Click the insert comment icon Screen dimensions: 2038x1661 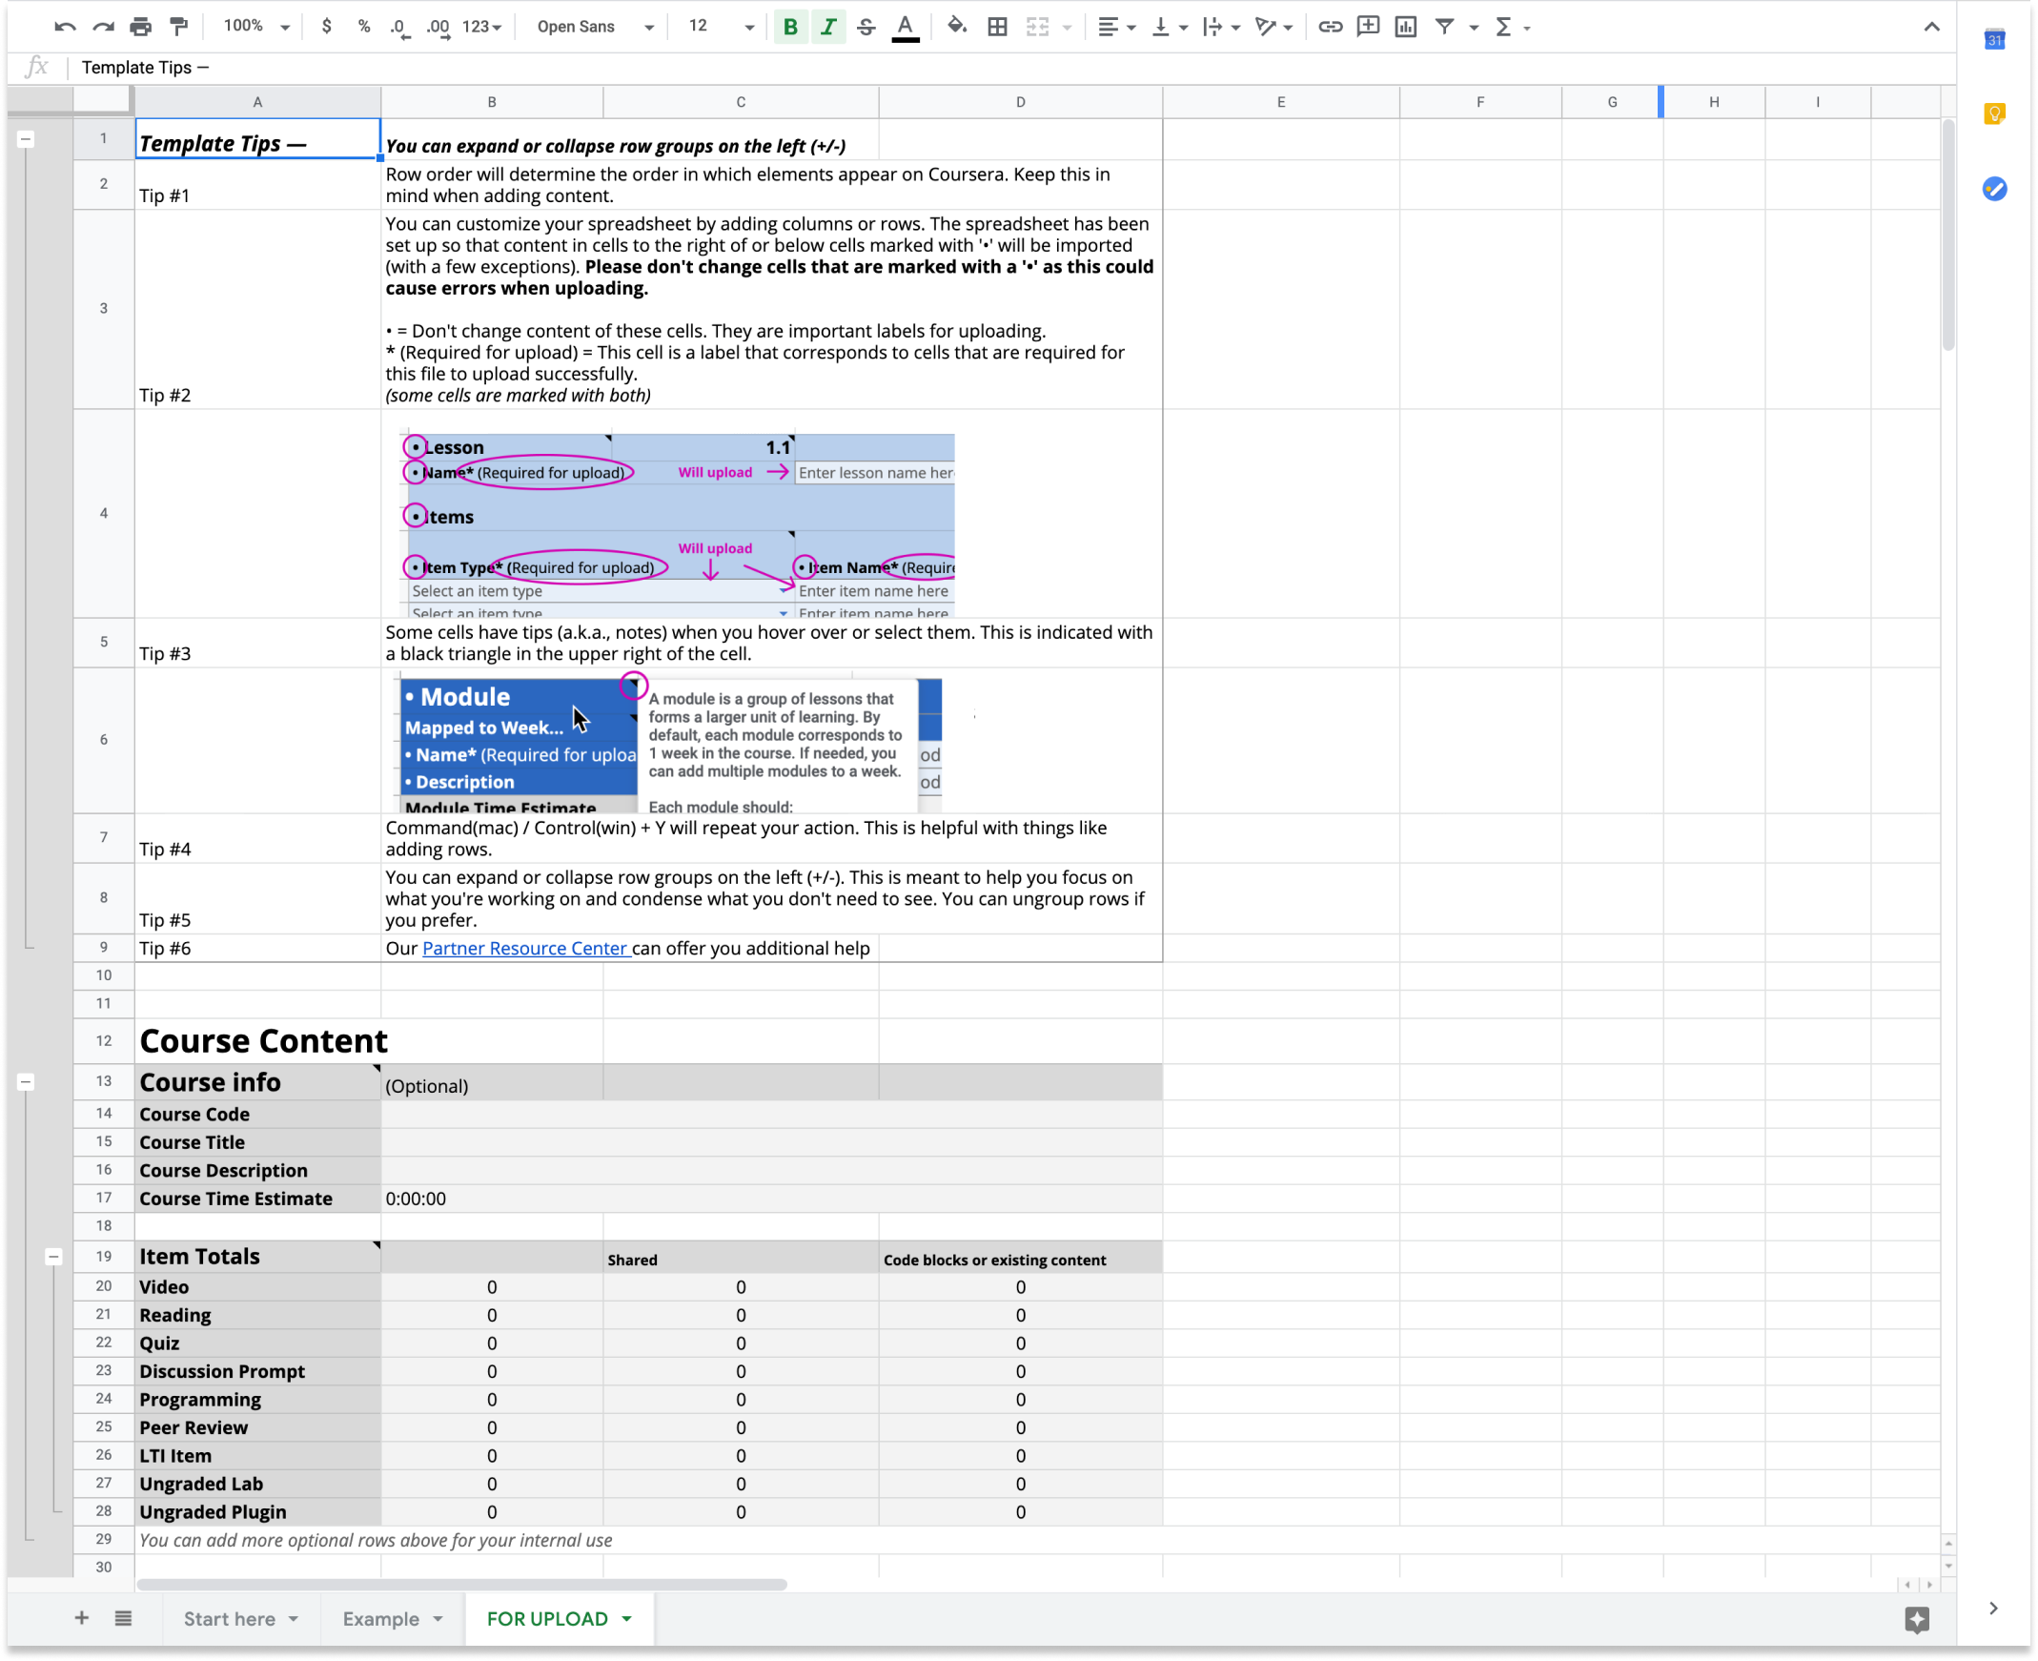point(1369,27)
